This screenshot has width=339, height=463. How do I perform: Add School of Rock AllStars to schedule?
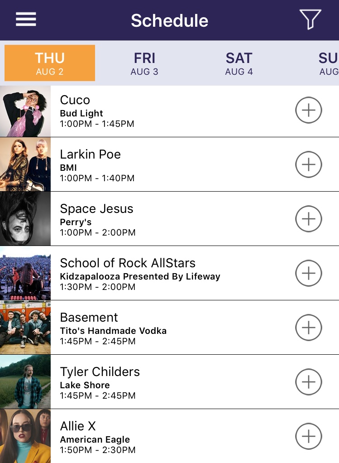[309, 273]
